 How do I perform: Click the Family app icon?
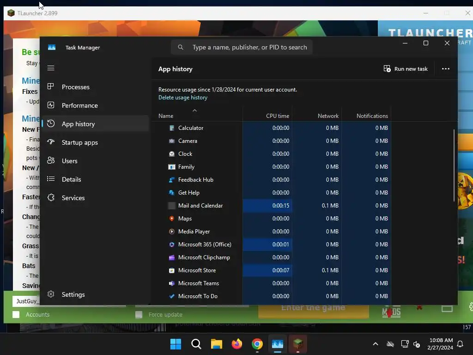pos(172,167)
